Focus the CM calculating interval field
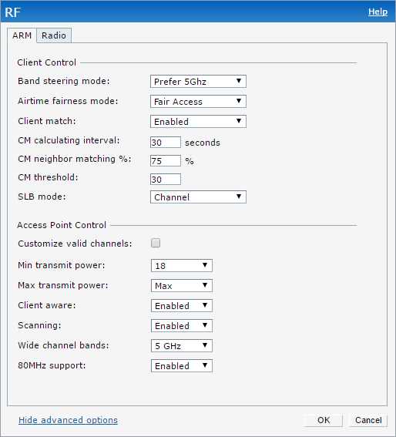The width and height of the screenshot is (396, 437). click(166, 143)
